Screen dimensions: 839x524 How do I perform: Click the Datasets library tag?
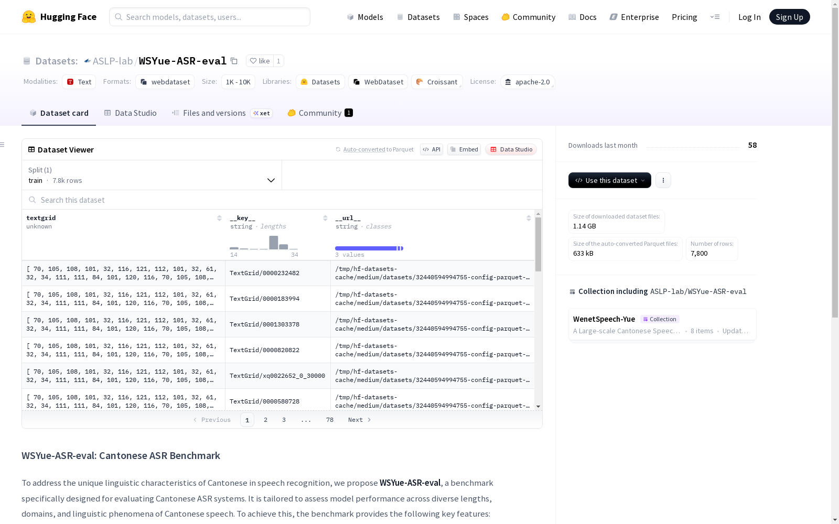point(320,82)
